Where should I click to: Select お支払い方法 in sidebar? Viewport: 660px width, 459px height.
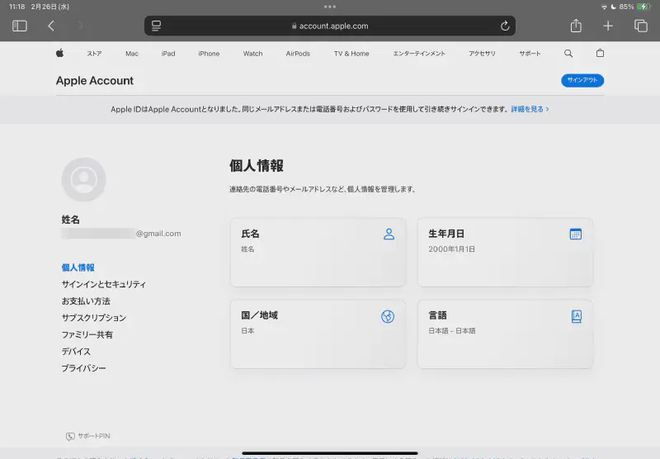point(86,301)
